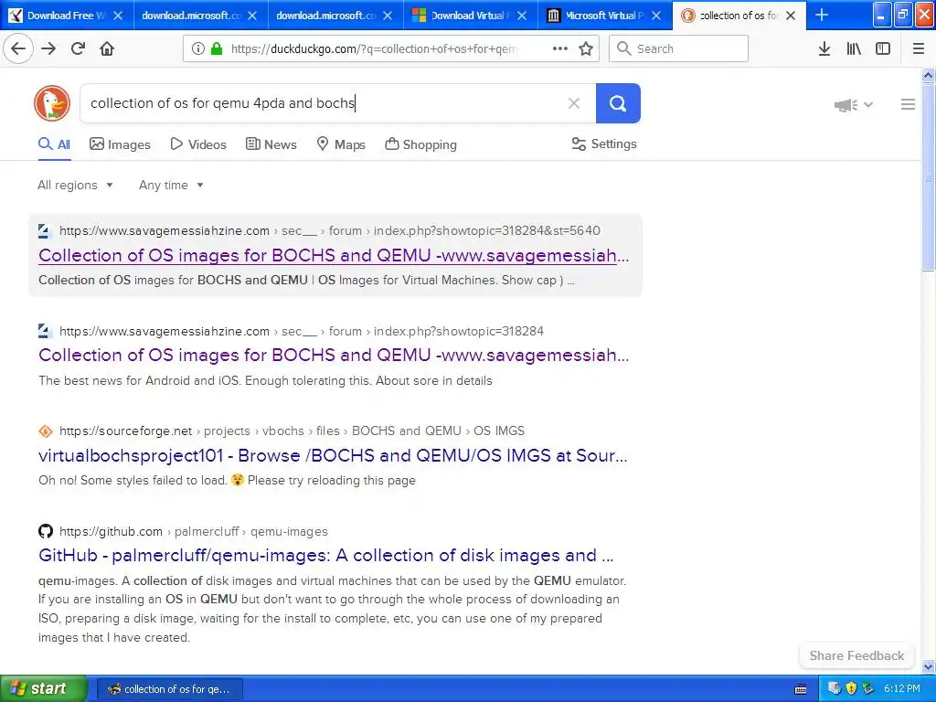This screenshot has width=936, height=702.
Task: Reload the current page
Action: point(79,48)
